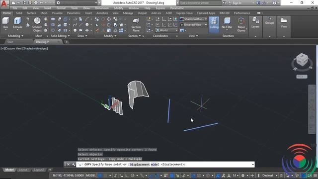Image resolution: width=318 pixels, height=179 pixels.
Task: Switch to the Surface ribbon tab
Action: 31,13
